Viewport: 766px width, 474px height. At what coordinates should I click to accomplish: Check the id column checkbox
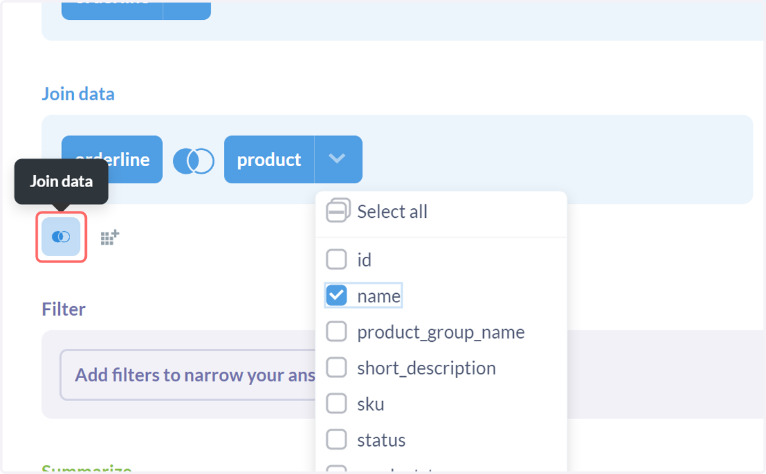(x=336, y=259)
